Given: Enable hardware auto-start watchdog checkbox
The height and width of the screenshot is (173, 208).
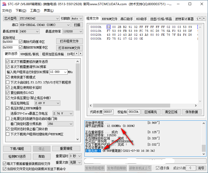Looking at the screenshot, I should (8, 118).
